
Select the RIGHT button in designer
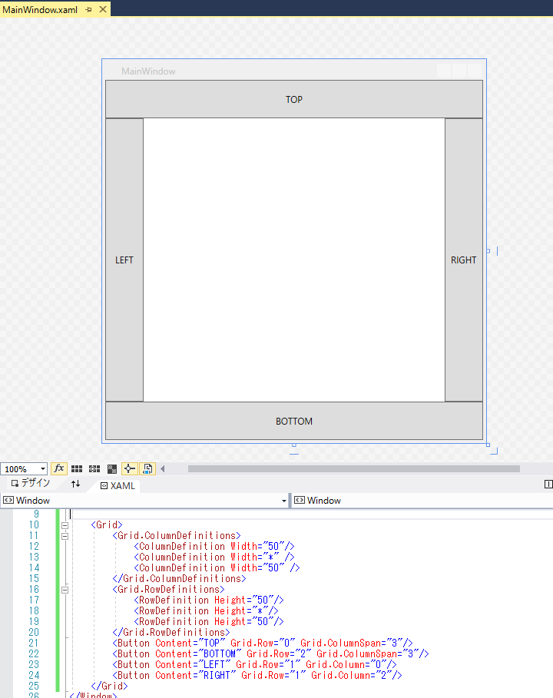[x=463, y=260]
